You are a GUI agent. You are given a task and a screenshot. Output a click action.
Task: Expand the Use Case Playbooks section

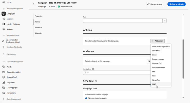click(4, 47)
